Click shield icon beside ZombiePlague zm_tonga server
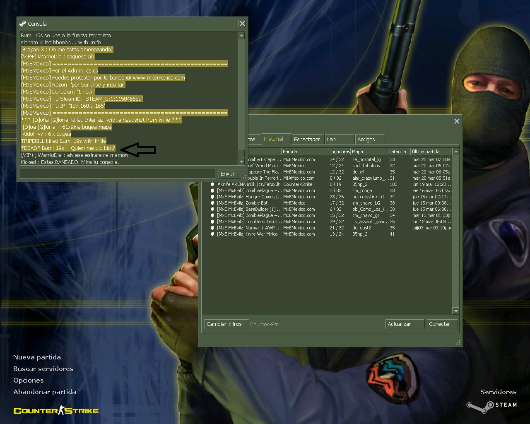Screen dimensions: 530x424 [212, 190]
